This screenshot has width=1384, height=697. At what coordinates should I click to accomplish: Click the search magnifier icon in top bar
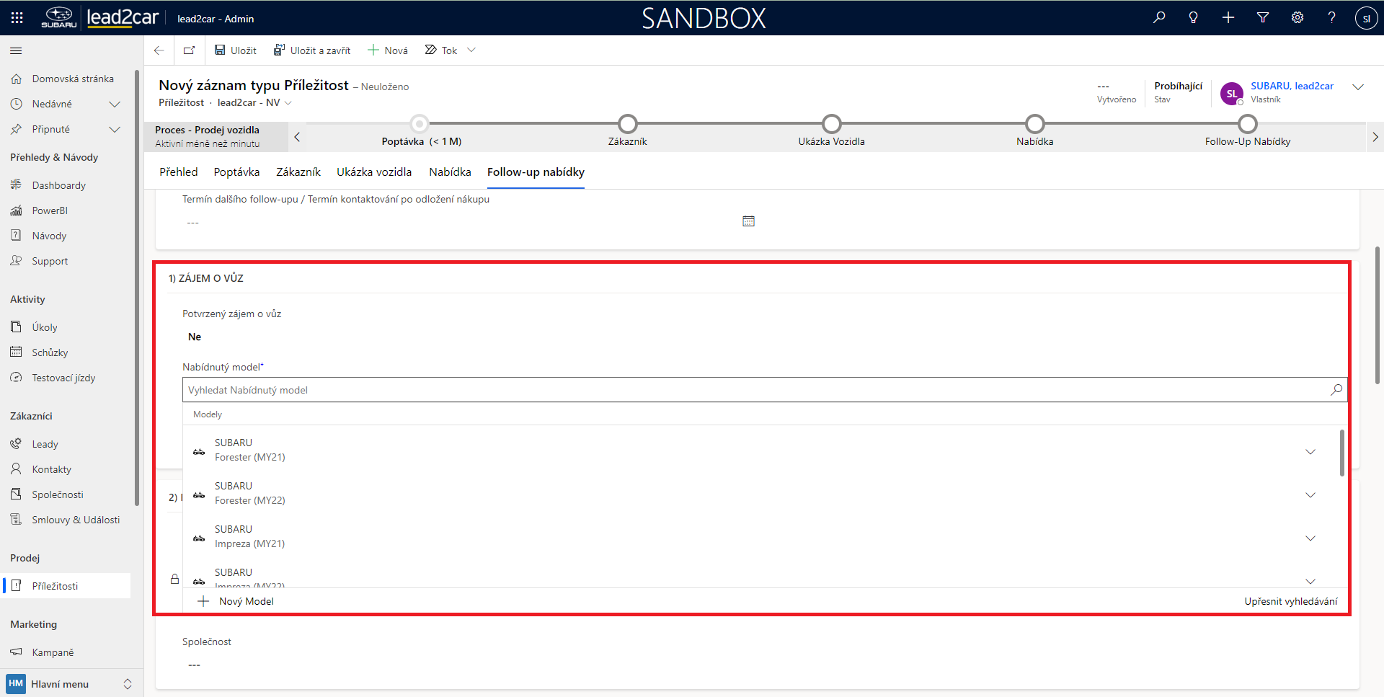tap(1159, 17)
